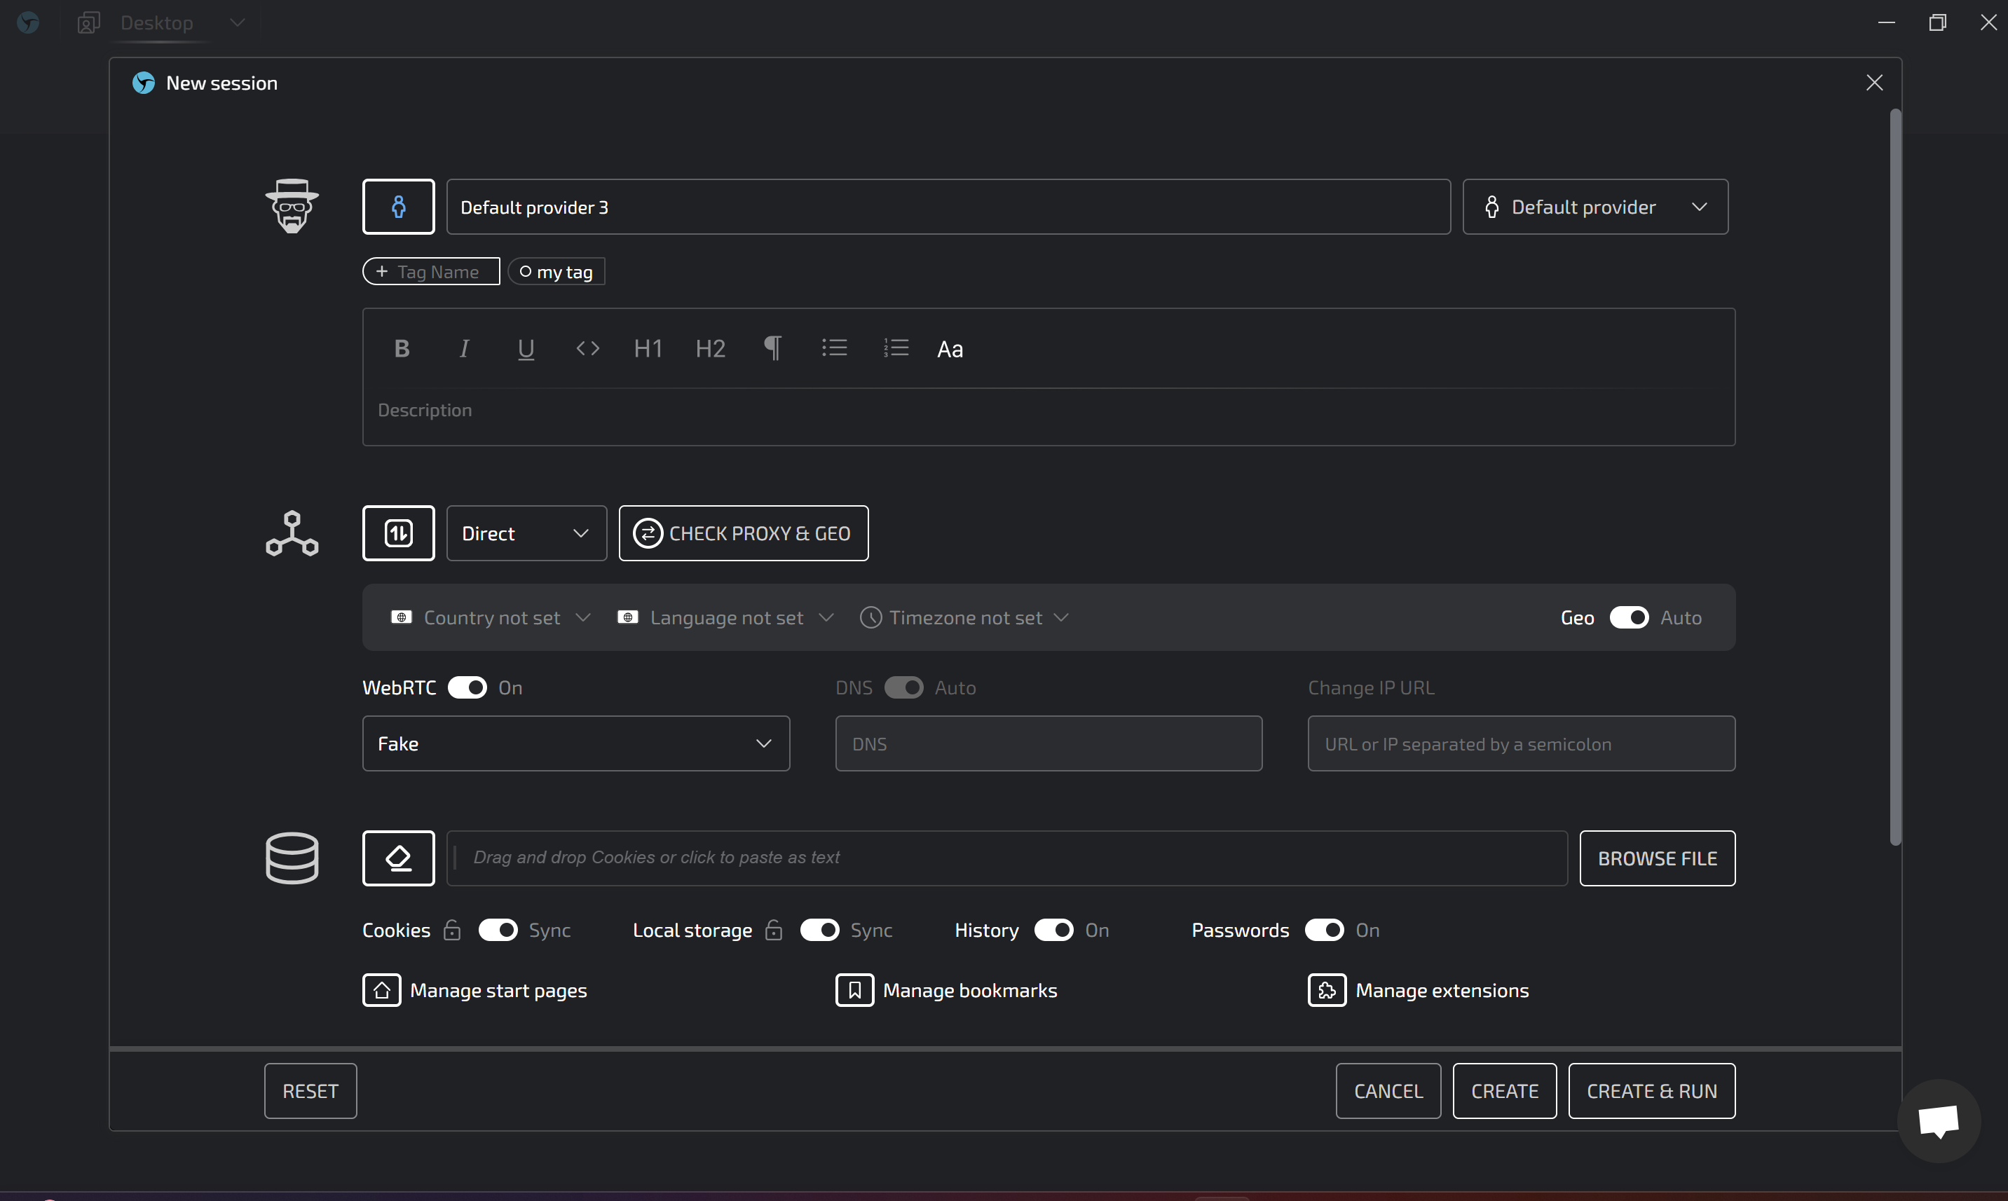Click the CREATE & RUN button
The image size is (2008, 1201).
(x=1651, y=1091)
